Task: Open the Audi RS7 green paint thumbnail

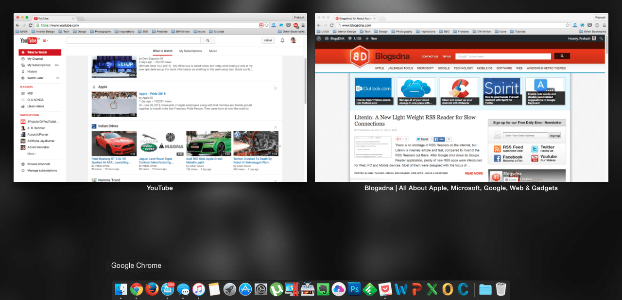Action: click(208, 143)
